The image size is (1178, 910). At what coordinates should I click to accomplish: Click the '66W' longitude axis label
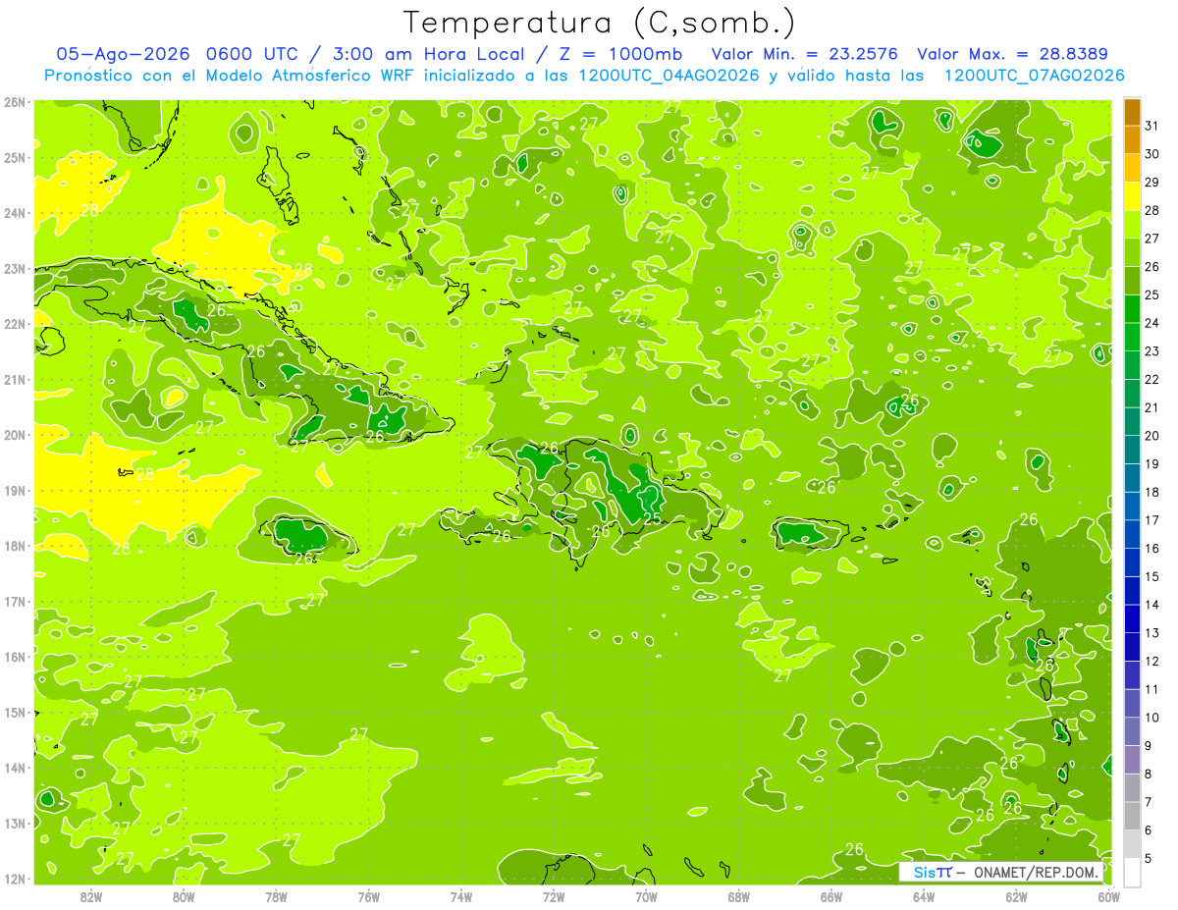pyautogui.click(x=831, y=896)
